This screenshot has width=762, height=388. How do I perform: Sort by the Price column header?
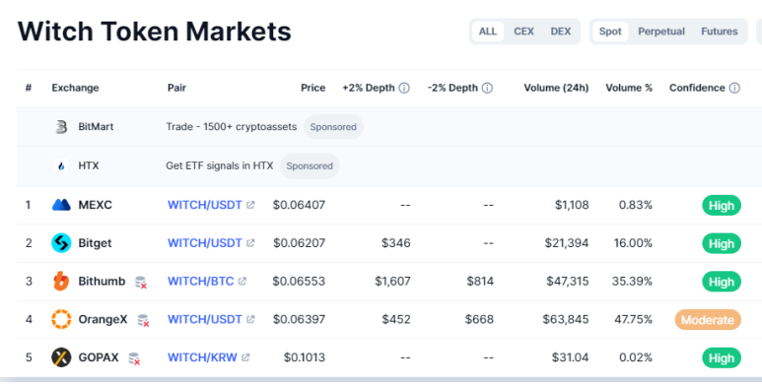[312, 88]
